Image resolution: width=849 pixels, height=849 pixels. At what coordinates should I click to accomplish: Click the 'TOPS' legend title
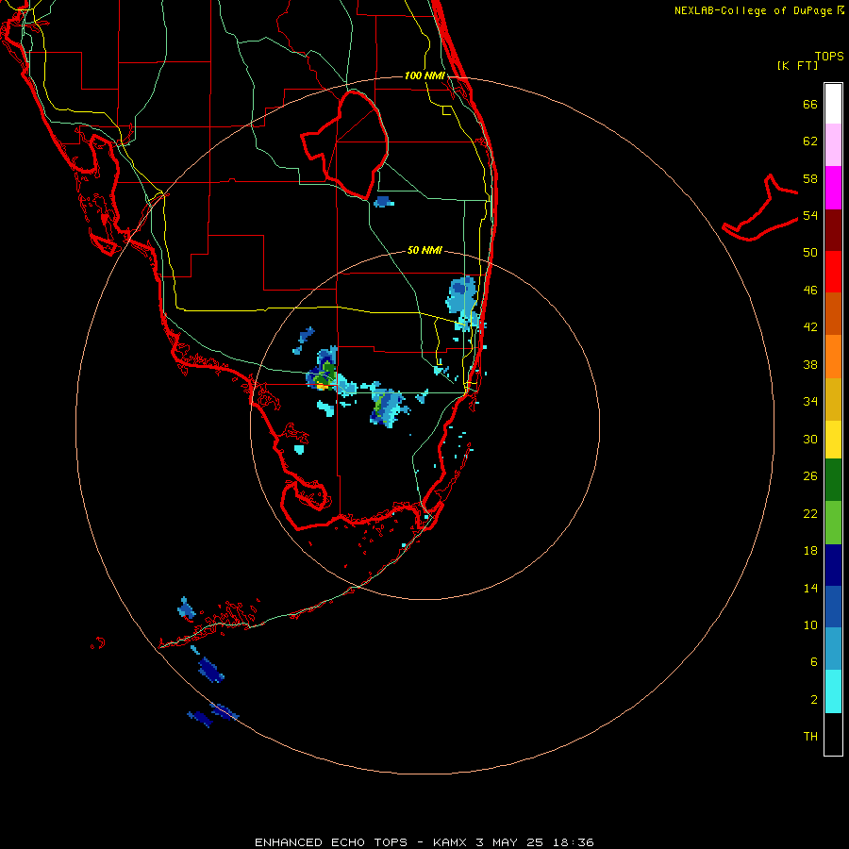[x=829, y=56]
